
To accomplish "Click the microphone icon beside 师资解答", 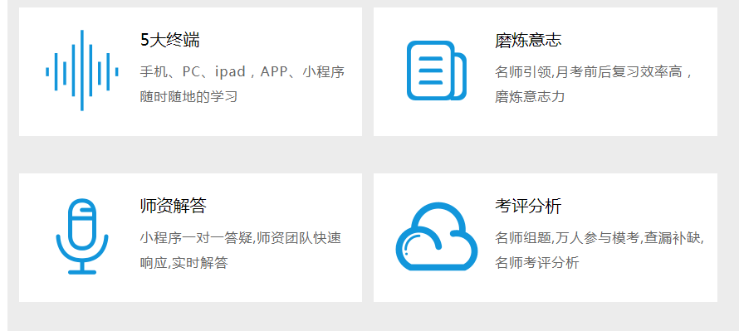I will [x=82, y=236].
